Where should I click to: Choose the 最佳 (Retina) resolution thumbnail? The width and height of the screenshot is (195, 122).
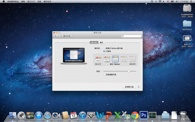[115, 59]
